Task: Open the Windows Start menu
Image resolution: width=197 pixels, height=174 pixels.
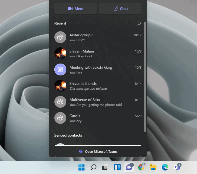Action: 81,167
